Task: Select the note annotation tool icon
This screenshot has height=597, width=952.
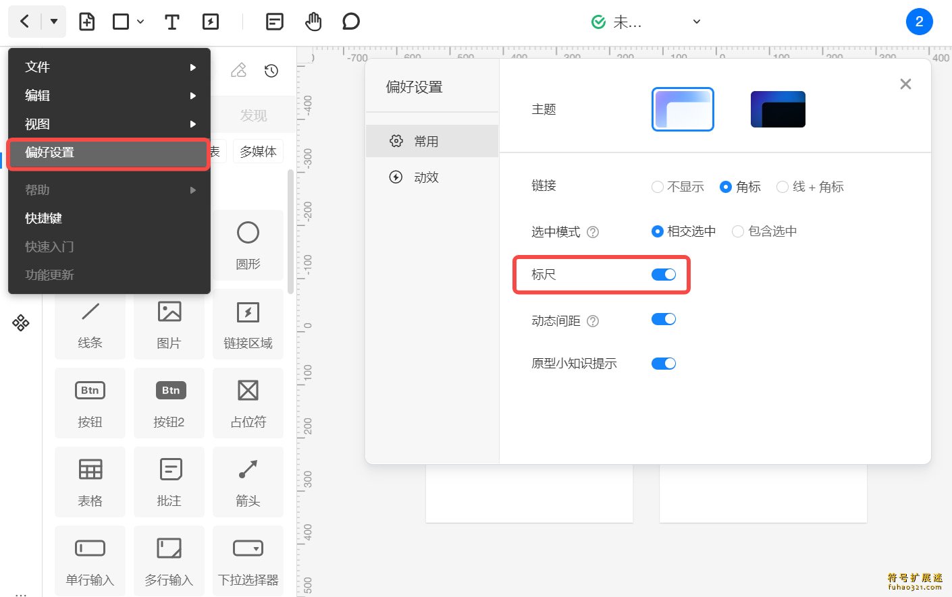Action: tap(275, 22)
